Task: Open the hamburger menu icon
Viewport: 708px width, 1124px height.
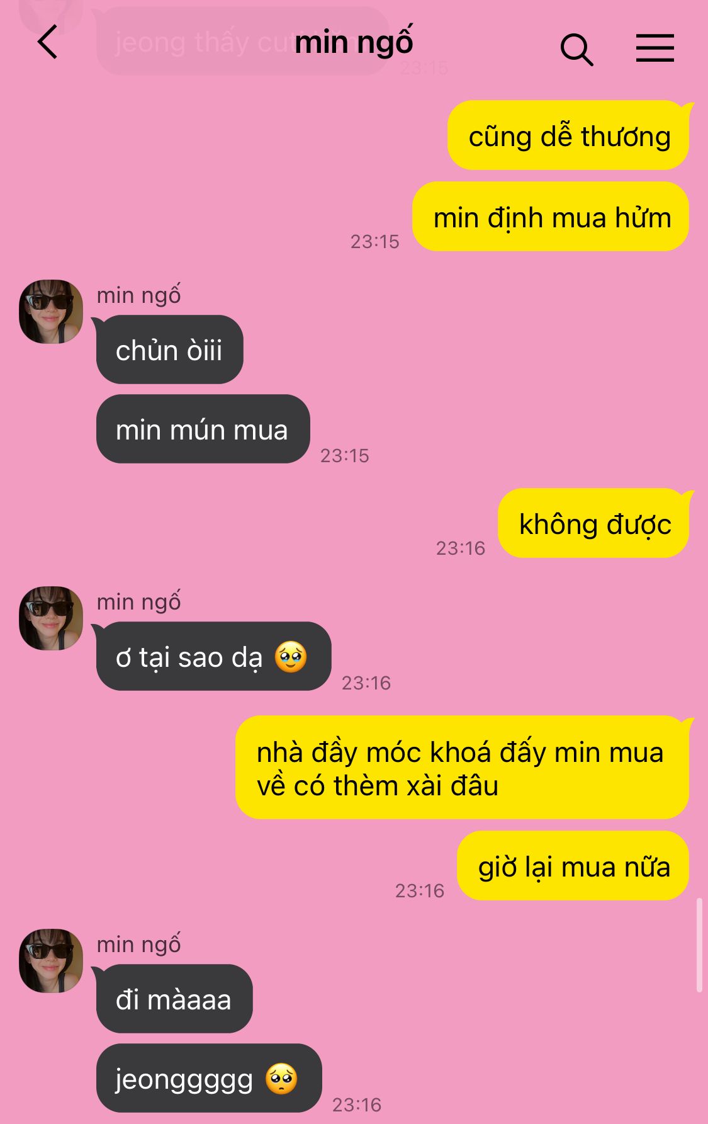Action: point(655,48)
